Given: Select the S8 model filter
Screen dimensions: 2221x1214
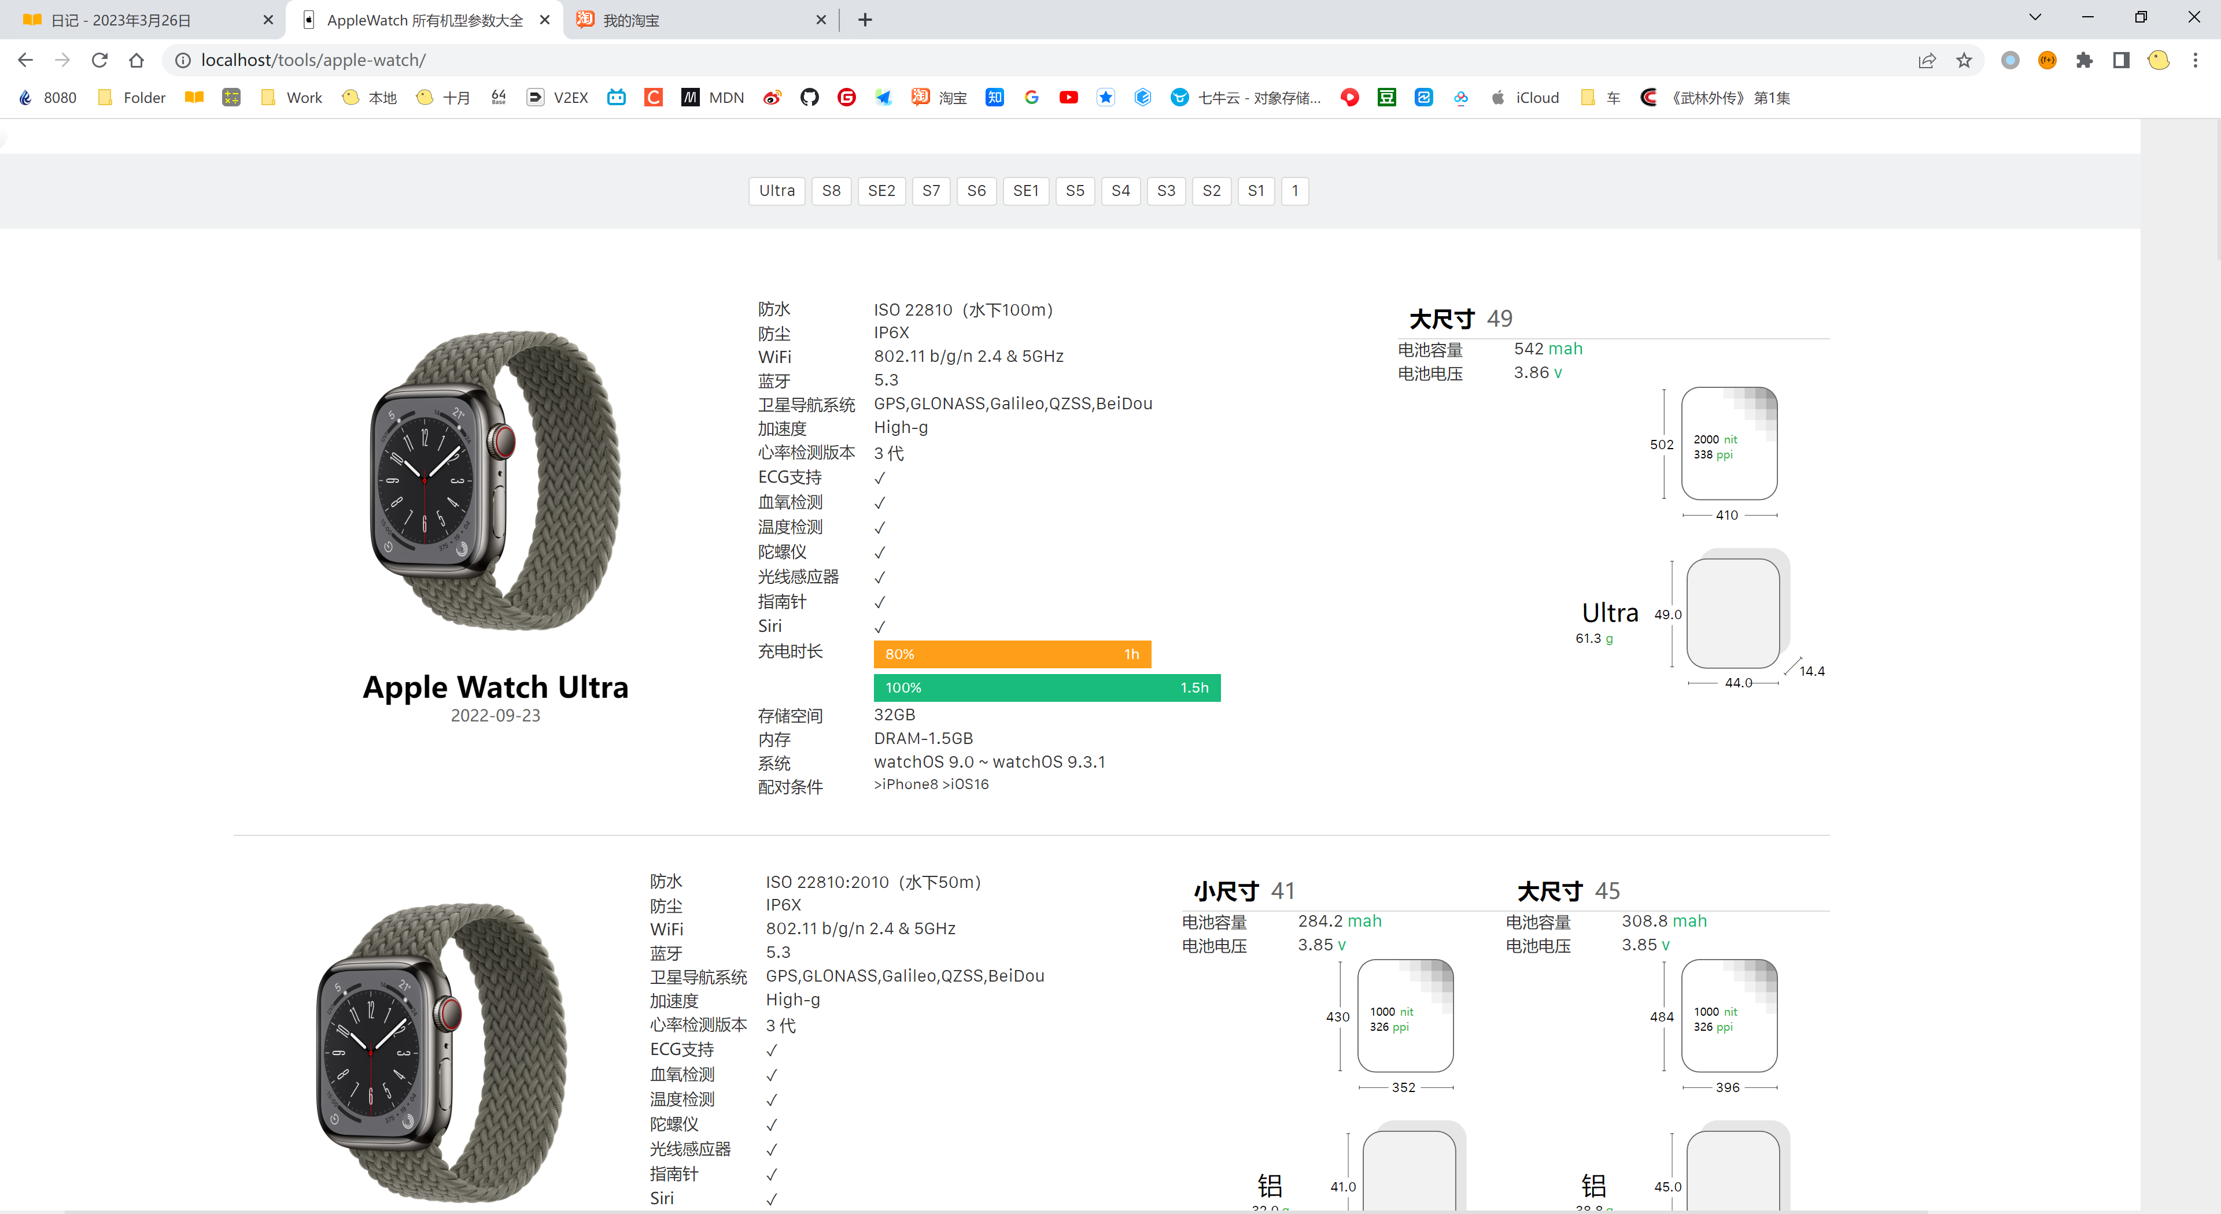Looking at the screenshot, I should tap(831, 190).
